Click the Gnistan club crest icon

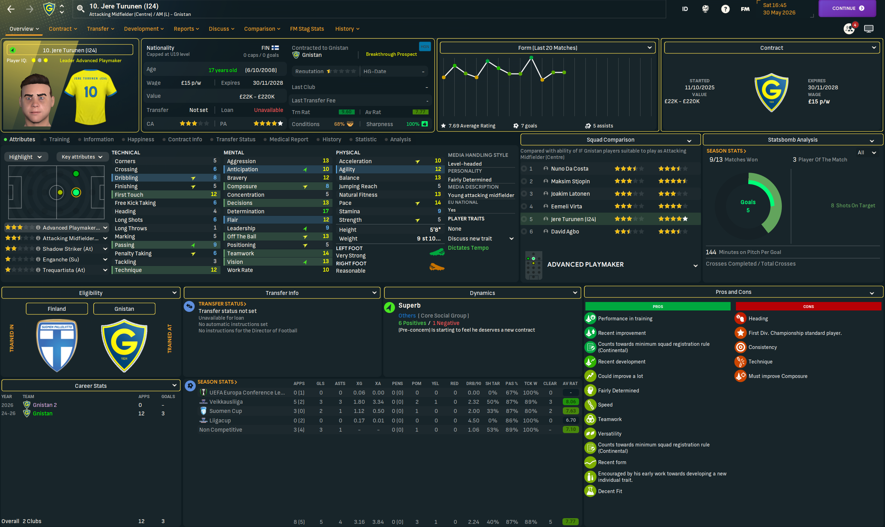click(49, 9)
